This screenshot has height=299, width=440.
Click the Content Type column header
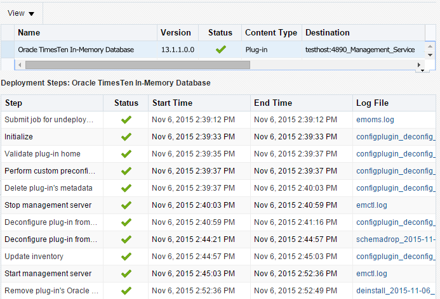tap(271, 33)
